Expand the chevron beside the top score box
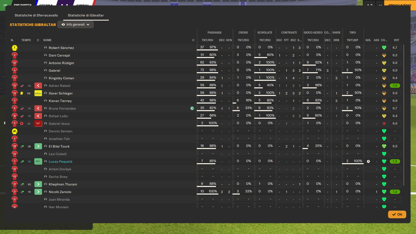Viewport: 416px width, 234px height. pyautogui.click(x=380, y=5)
